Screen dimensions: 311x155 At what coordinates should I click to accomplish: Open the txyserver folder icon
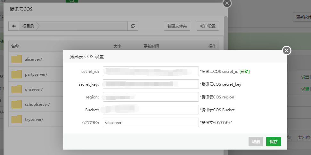(x=17, y=120)
